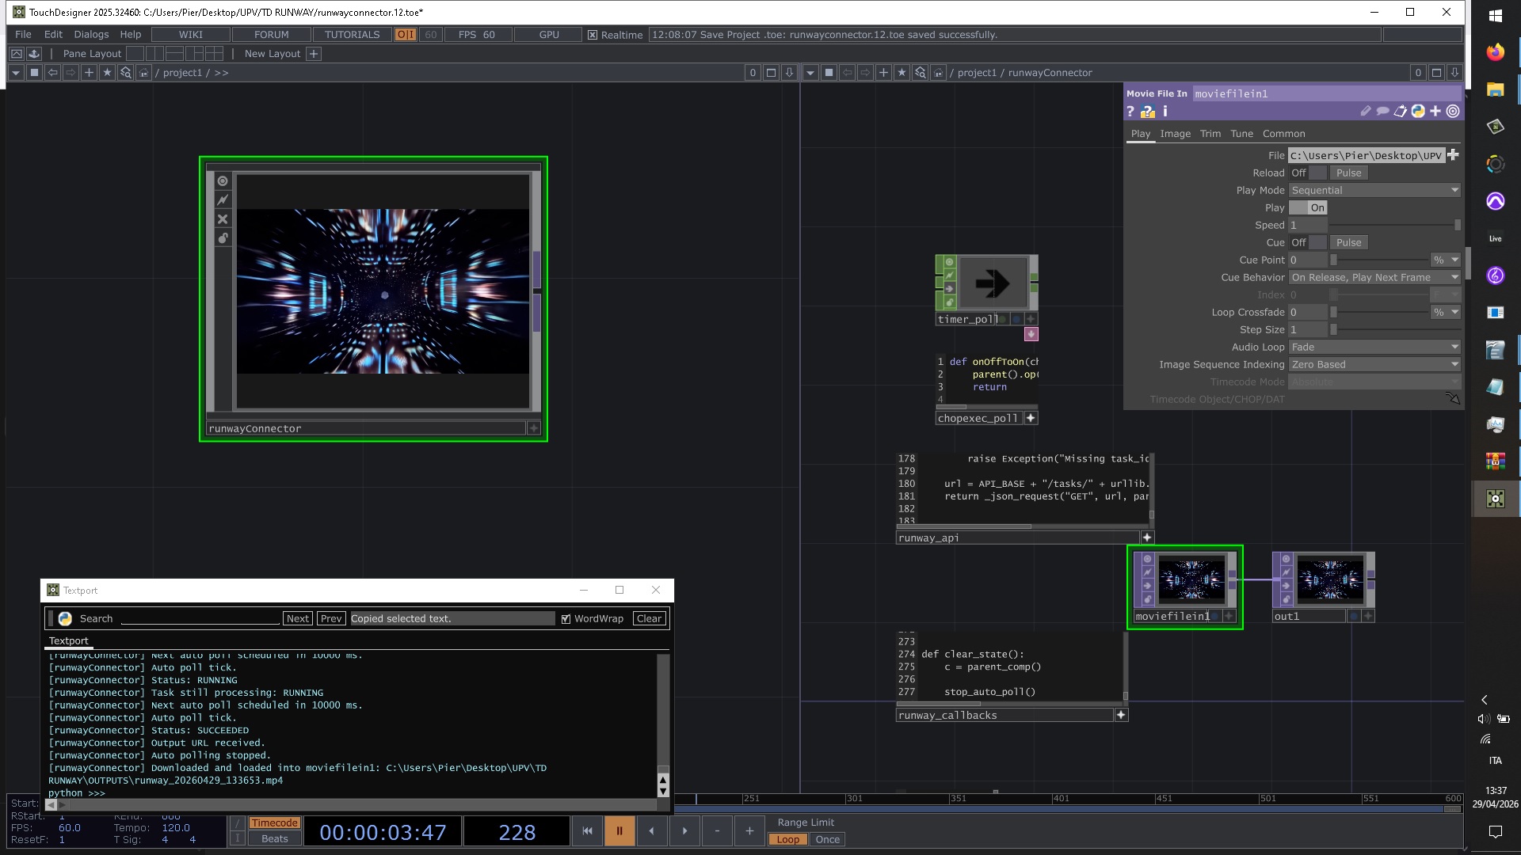Open Cue Point unit dropdown
This screenshot has width=1521, height=855.
click(1446, 260)
